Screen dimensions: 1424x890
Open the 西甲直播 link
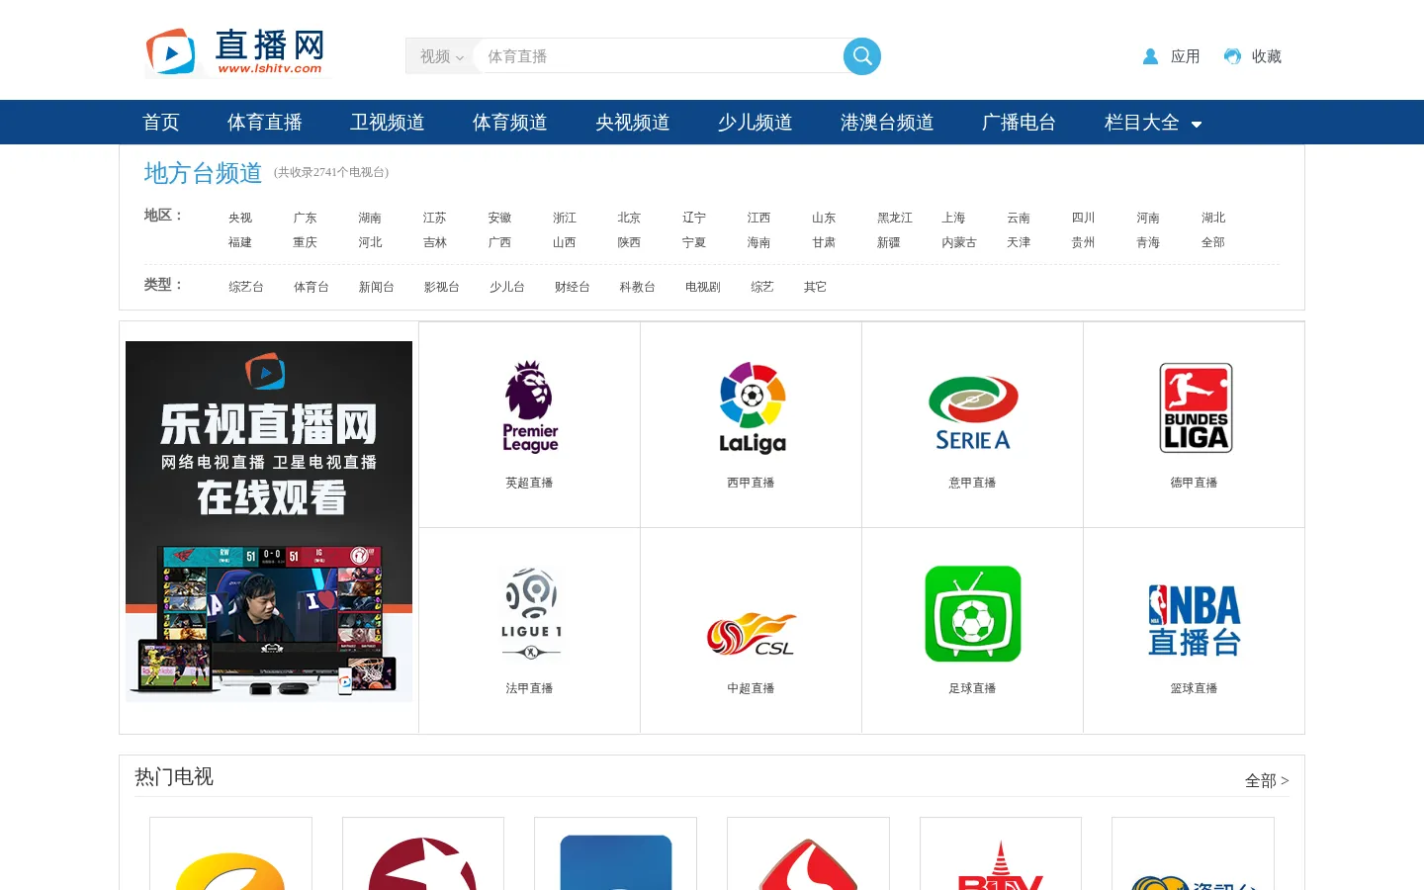[x=751, y=483]
